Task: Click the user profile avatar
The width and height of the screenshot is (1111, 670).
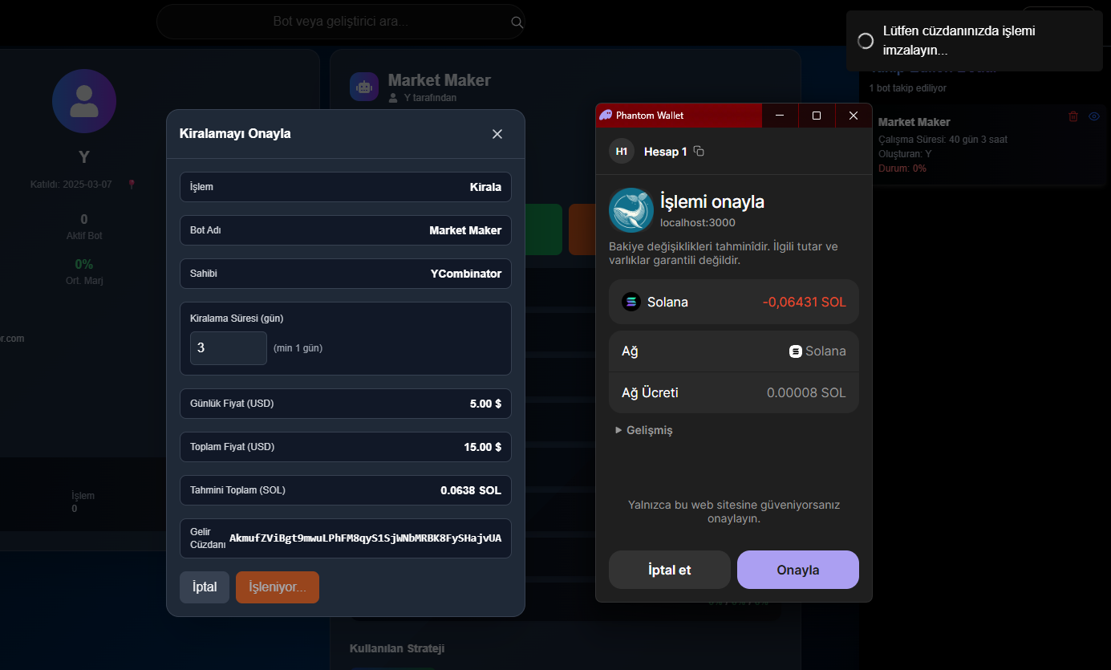Action: pyautogui.click(x=84, y=101)
